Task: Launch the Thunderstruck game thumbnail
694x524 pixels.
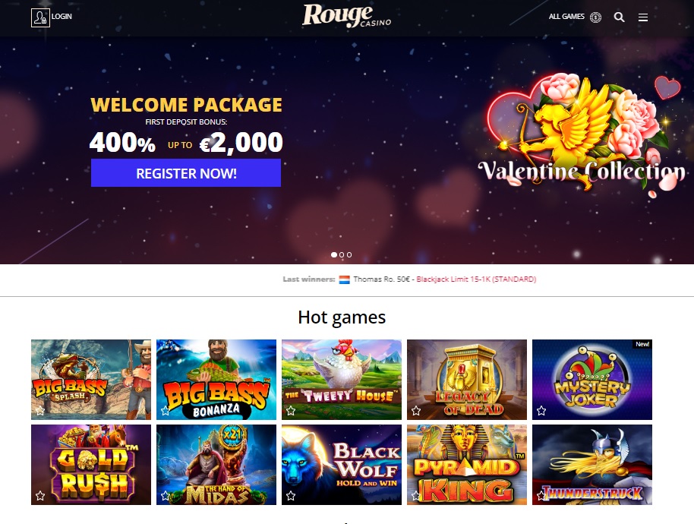Action: pos(592,465)
